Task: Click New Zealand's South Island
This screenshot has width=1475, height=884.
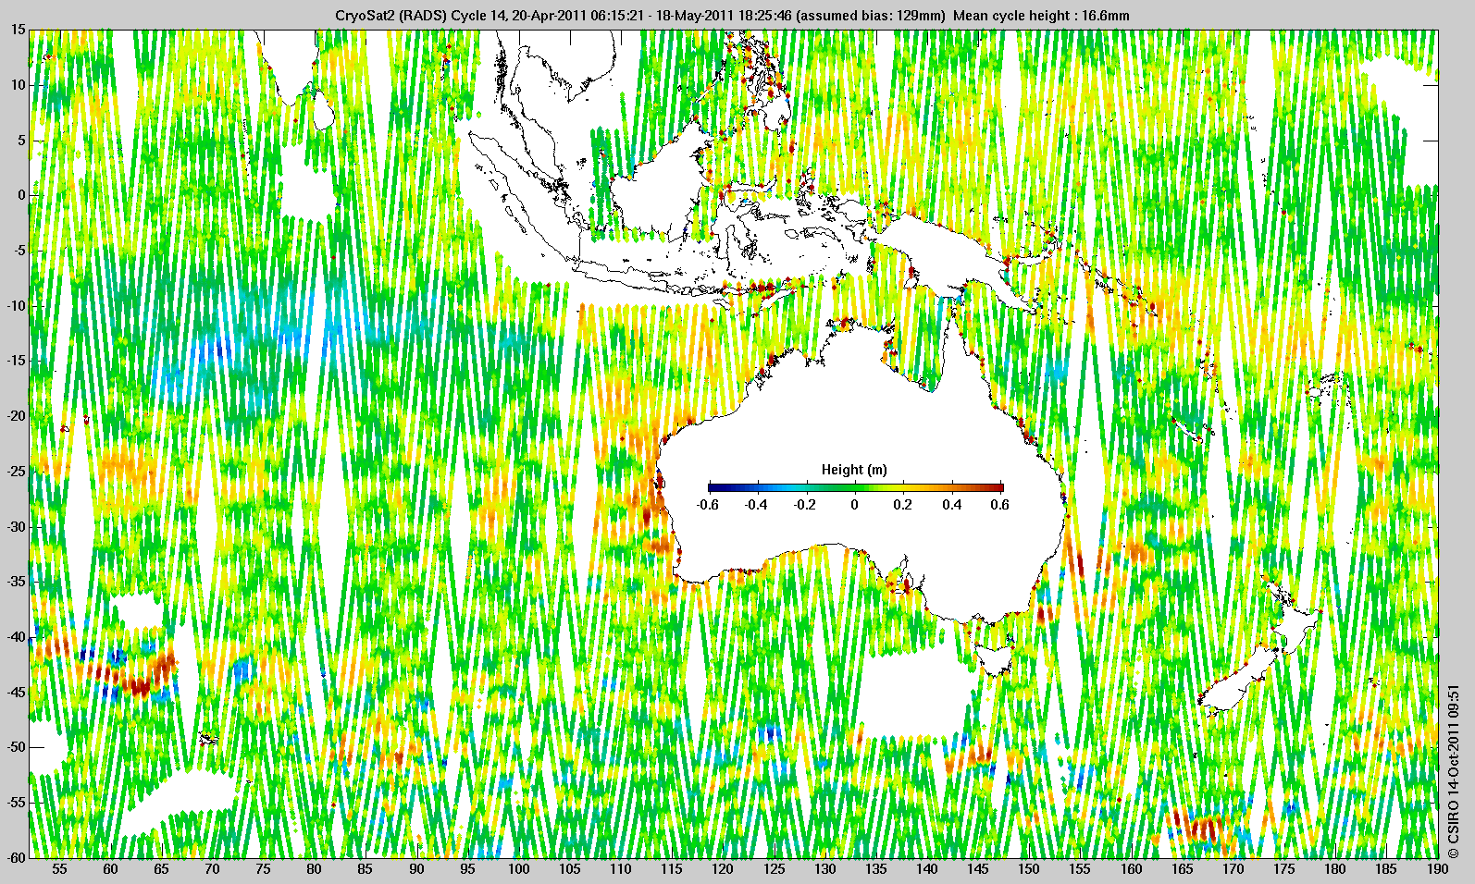Action: (x=1235, y=686)
